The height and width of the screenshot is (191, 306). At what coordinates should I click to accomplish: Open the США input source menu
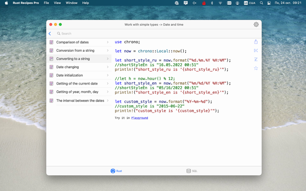pyautogui.click(x=249, y=3)
